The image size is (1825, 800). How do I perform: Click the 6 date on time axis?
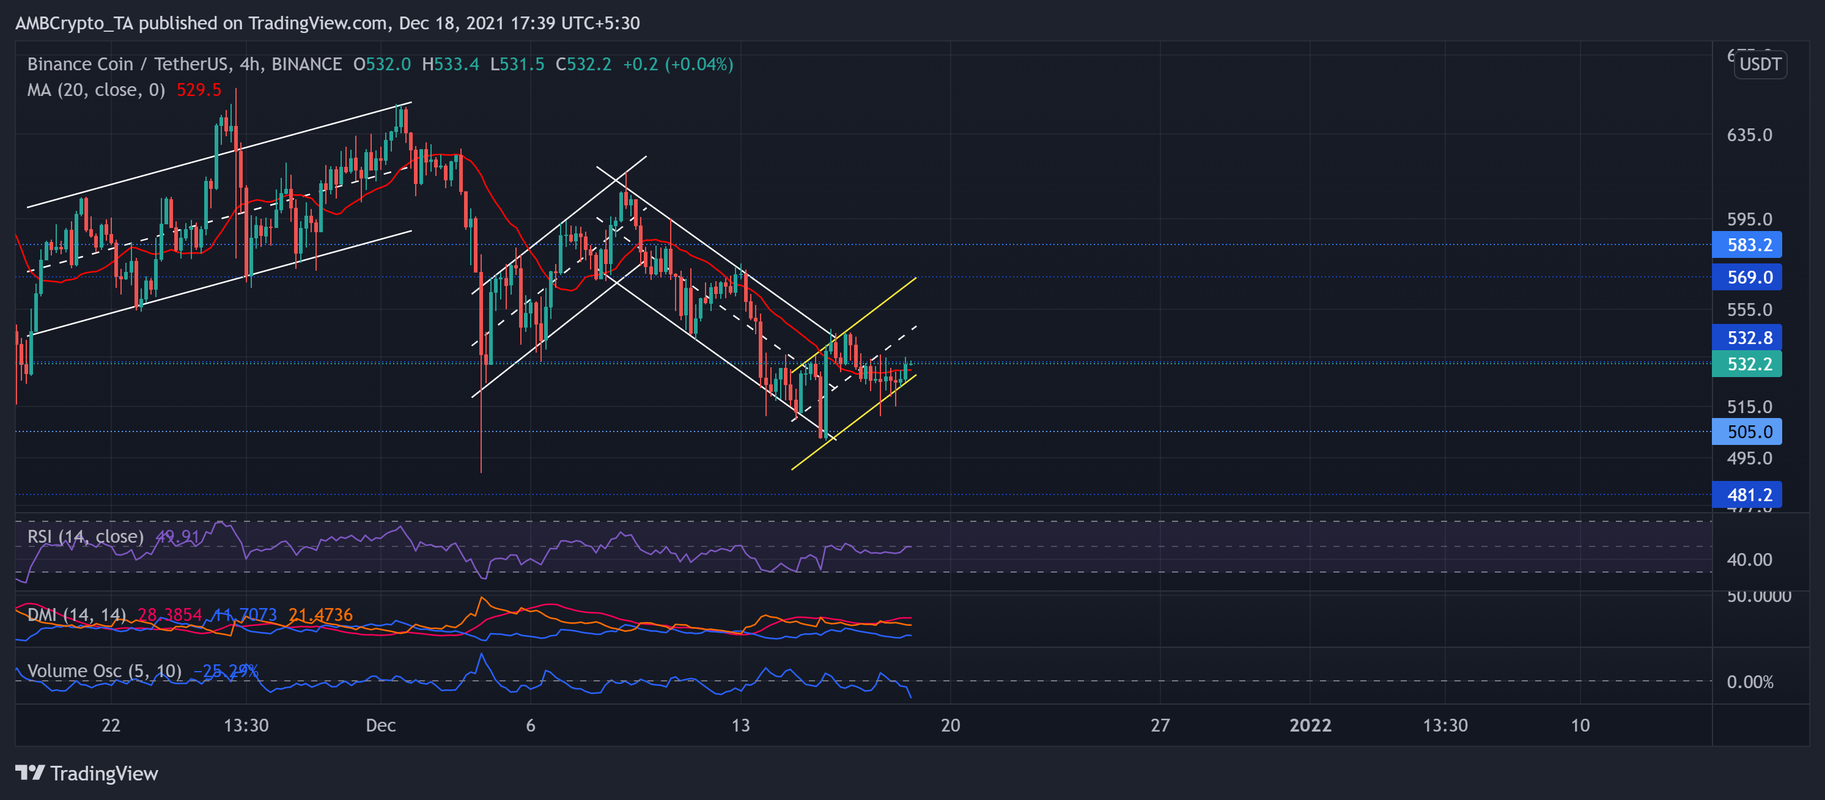tap(531, 725)
